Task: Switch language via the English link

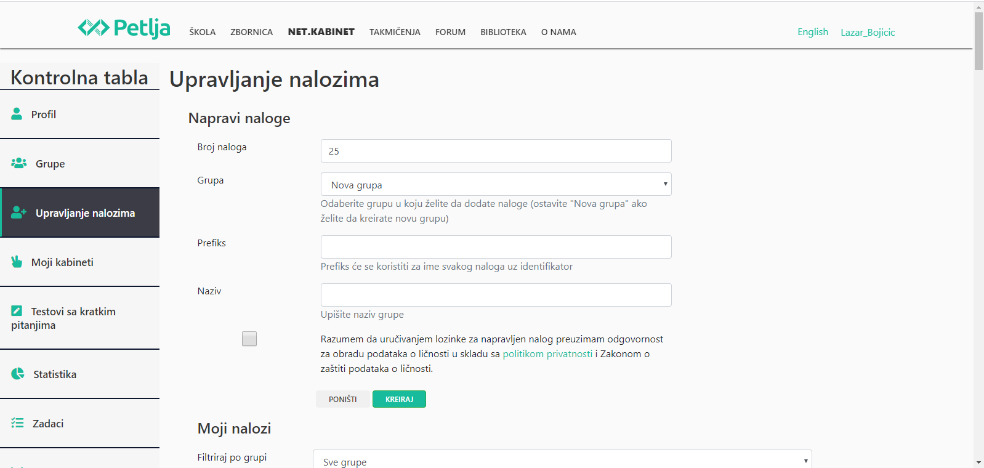Action: 812,32
